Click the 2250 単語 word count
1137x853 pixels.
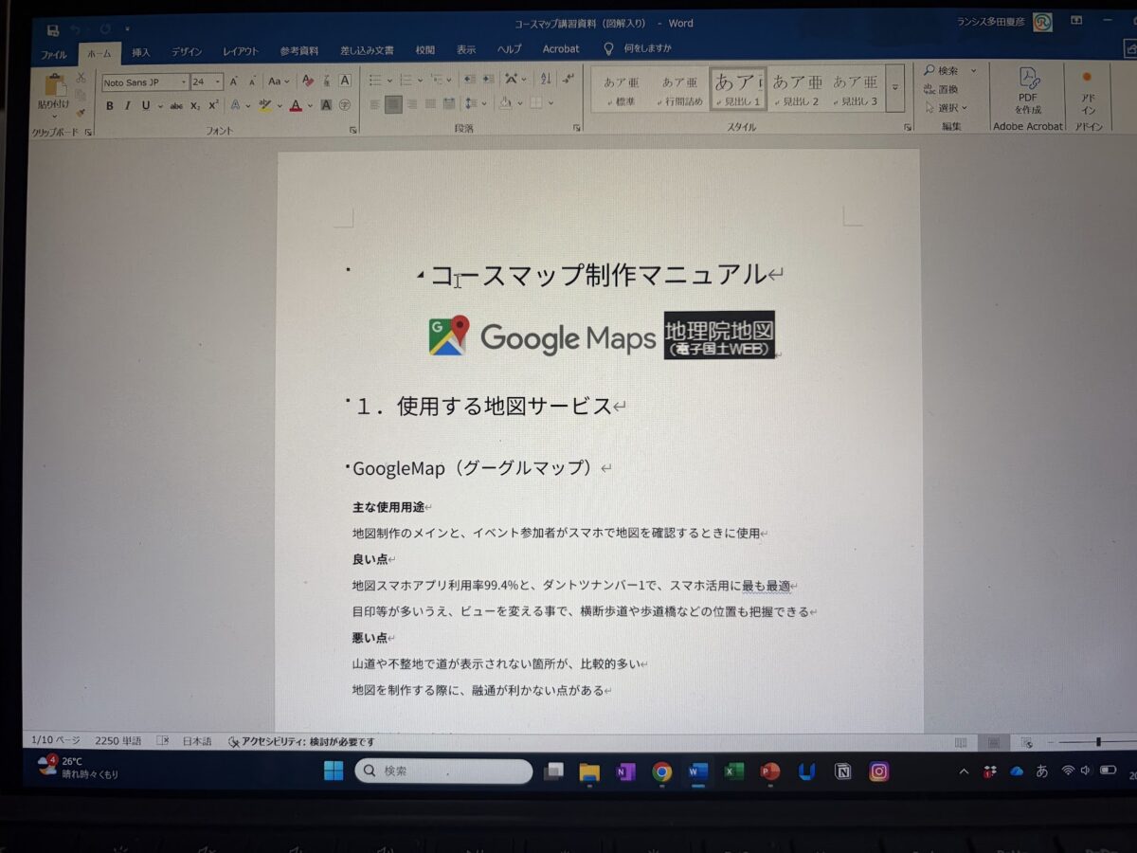click(118, 740)
